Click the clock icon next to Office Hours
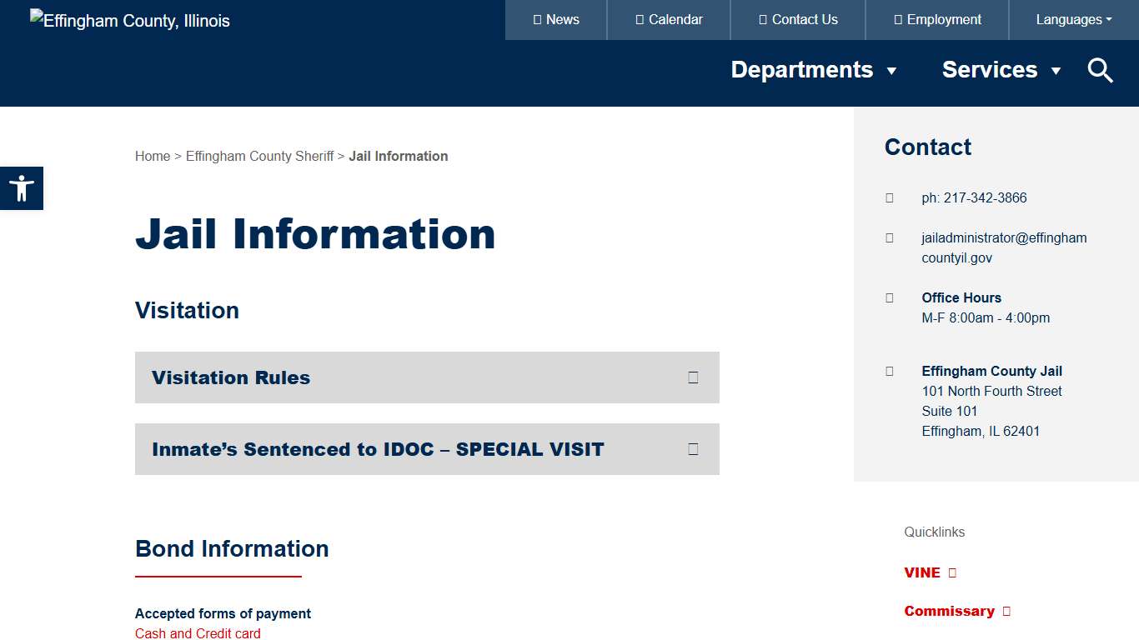The image size is (1139, 640). point(889,297)
